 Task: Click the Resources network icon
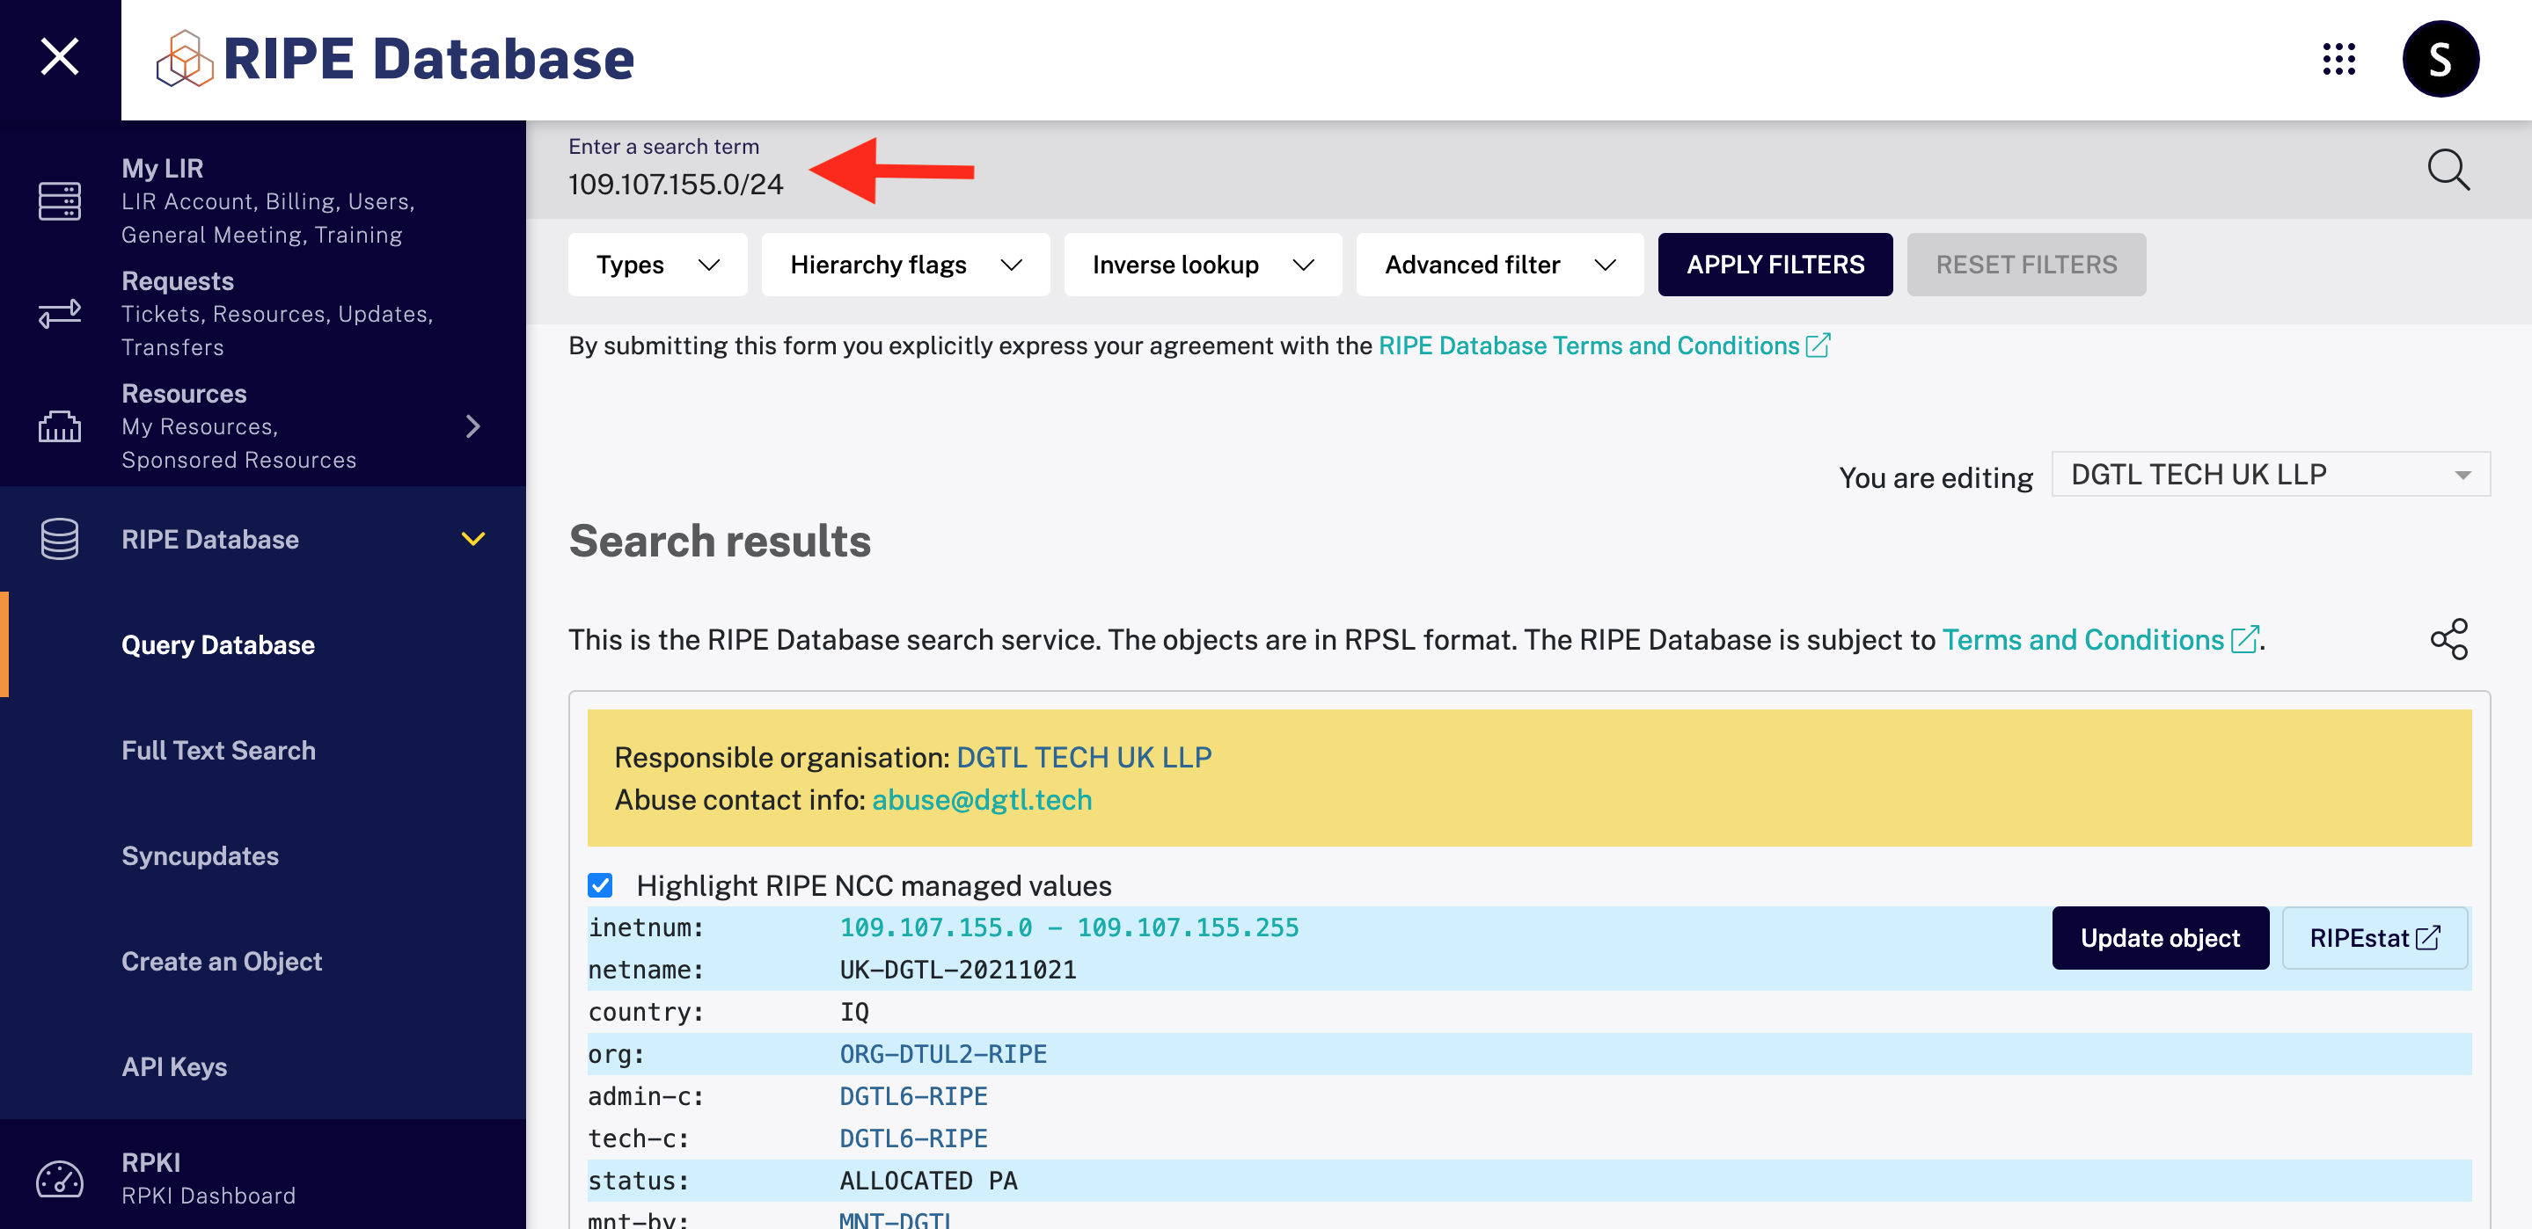click(59, 426)
